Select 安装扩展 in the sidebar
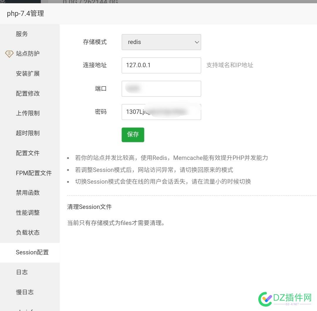This screenshot has height=311, width=317. click(28, 74)
